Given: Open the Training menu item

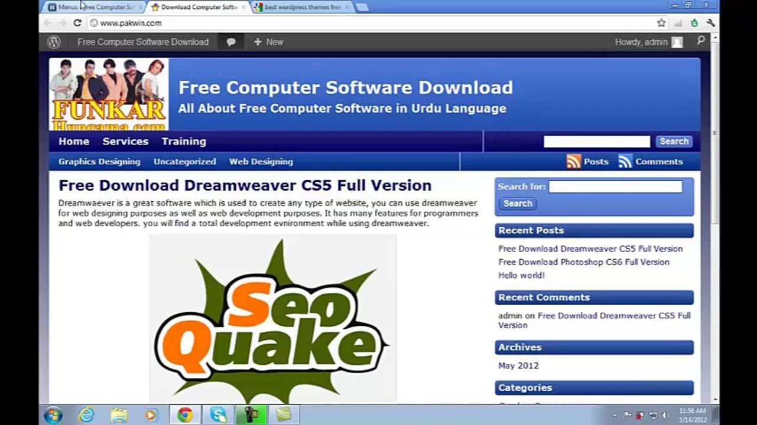Looking at the screenshot, I should 184,141.
